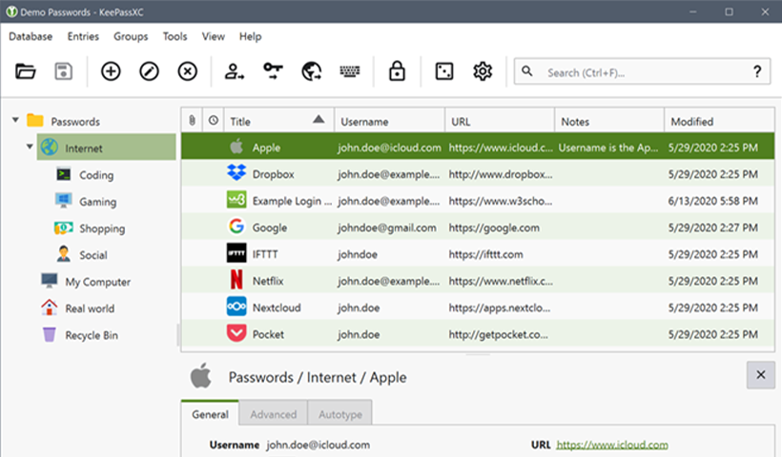Sort by Username column header
Screen dimensions: 782x457
coord(389,121)
